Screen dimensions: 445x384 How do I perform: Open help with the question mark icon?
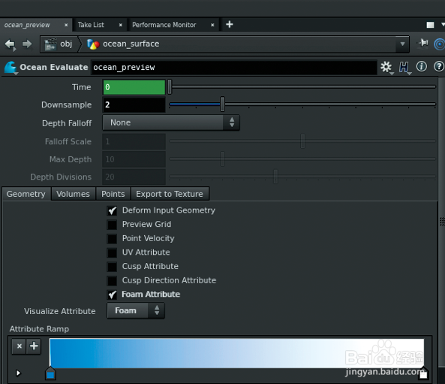[x=439, y=67]
